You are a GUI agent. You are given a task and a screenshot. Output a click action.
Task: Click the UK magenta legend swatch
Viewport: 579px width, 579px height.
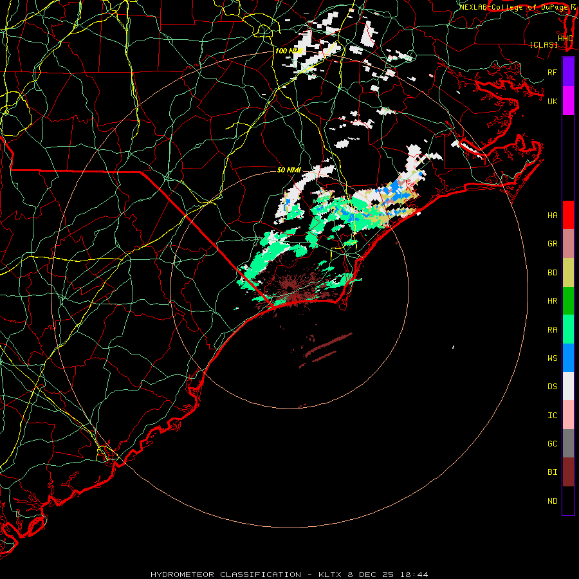click(568, 101)
